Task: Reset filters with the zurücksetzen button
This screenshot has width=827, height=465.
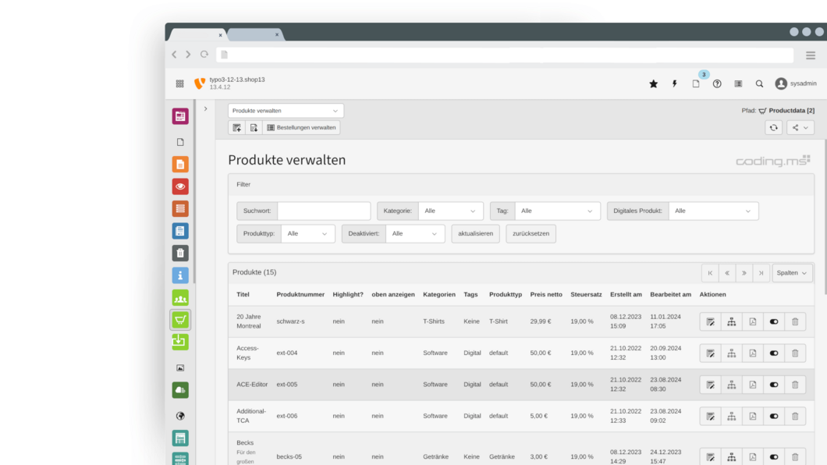Action: pos(531,233)
